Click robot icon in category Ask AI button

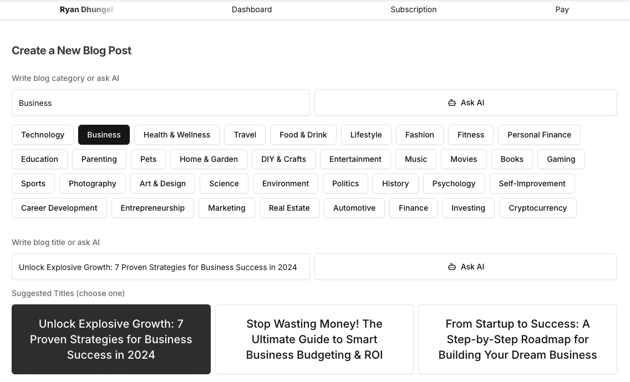(x=451, y=103)
